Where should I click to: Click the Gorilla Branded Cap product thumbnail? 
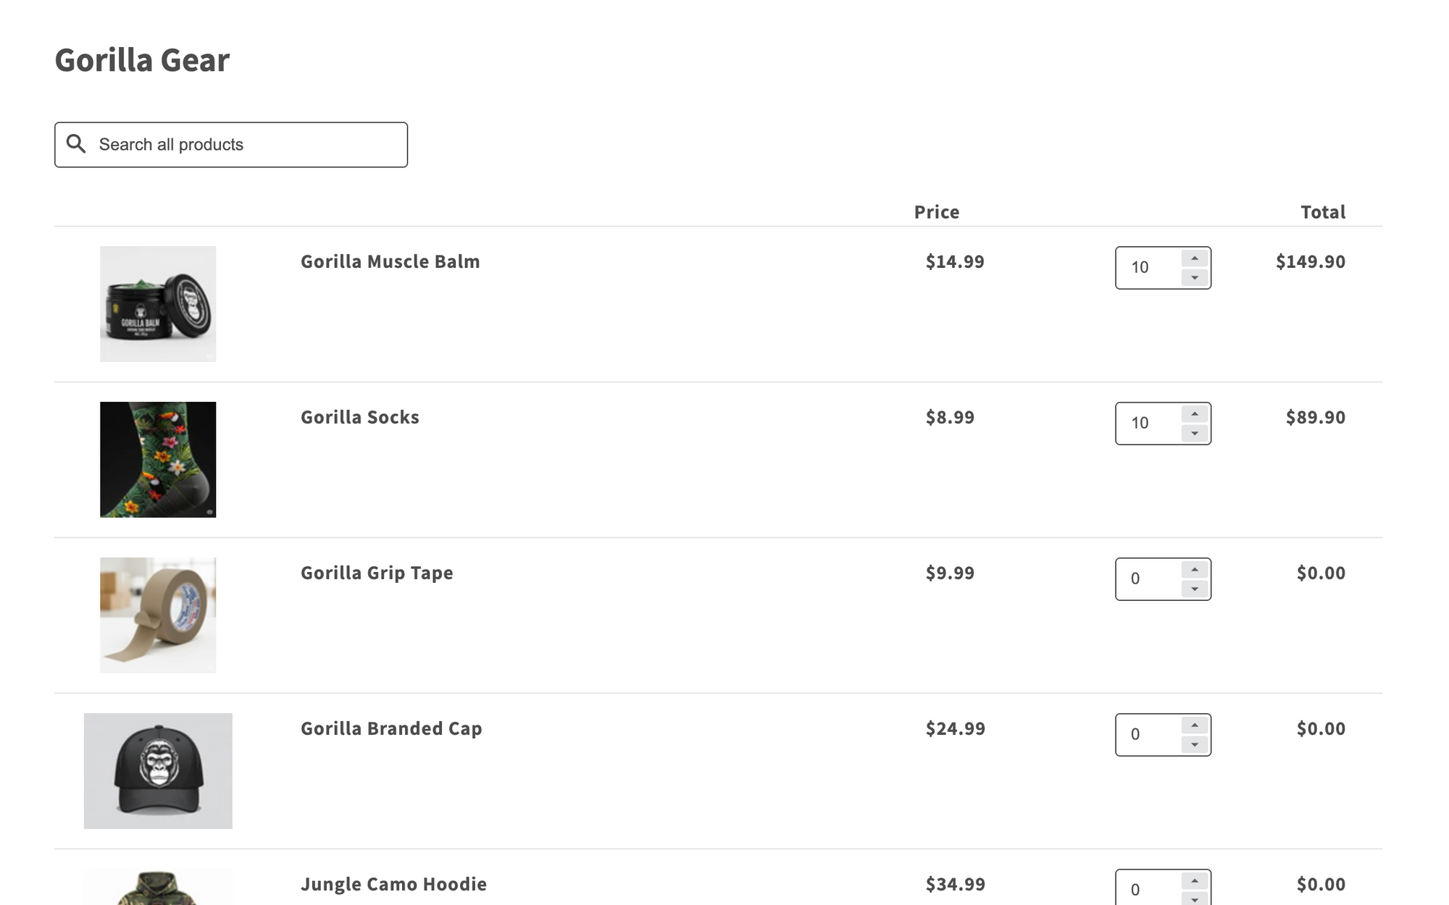158,770
